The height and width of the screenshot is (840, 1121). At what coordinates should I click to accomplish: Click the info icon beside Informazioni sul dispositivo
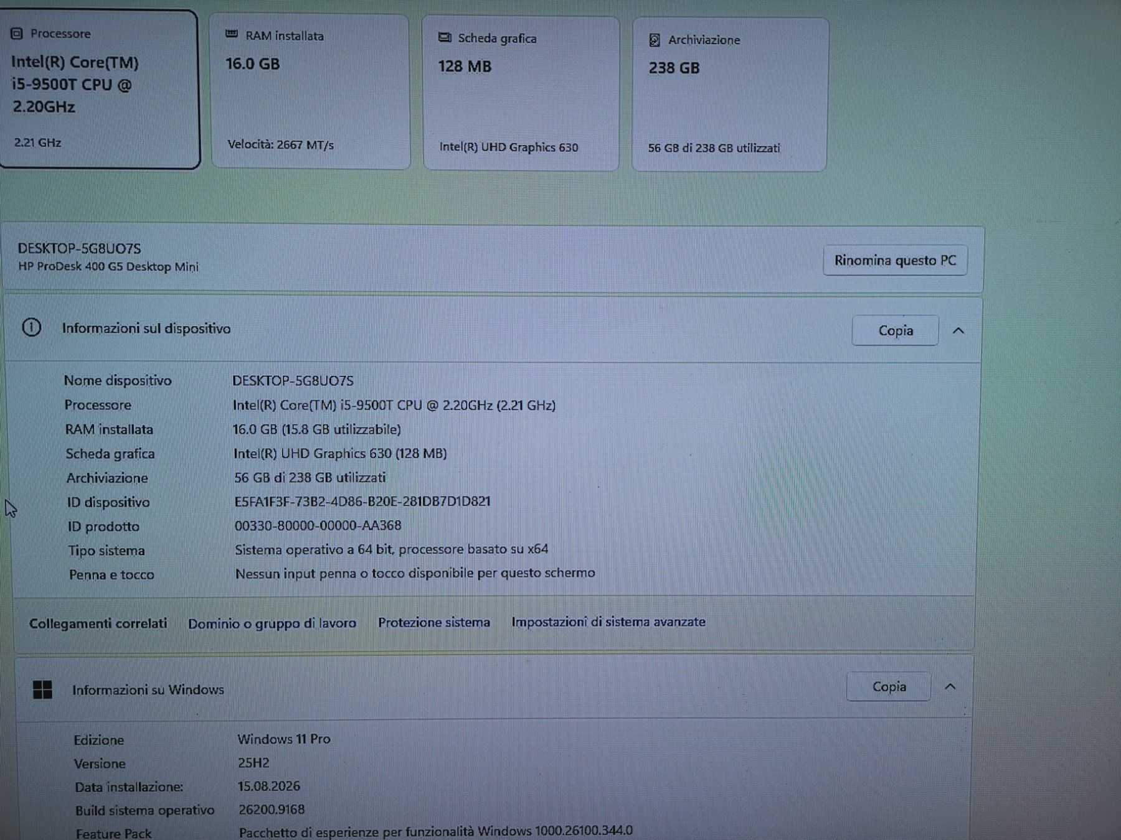(x=32, y=327)
